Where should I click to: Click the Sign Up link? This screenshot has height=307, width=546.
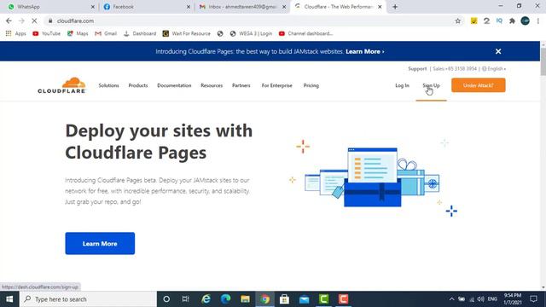431,85
